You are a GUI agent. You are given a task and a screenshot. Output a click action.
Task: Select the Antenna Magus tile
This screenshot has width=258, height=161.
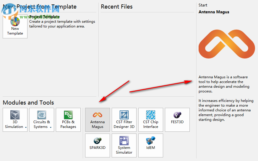98,120
